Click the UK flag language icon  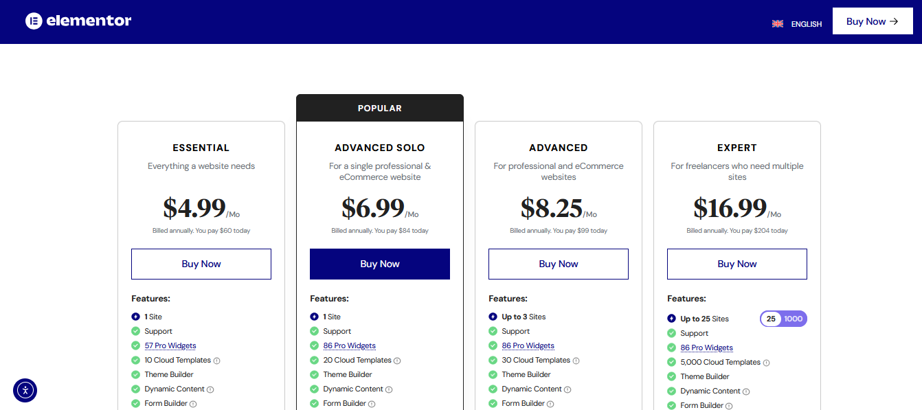point(778,23)
